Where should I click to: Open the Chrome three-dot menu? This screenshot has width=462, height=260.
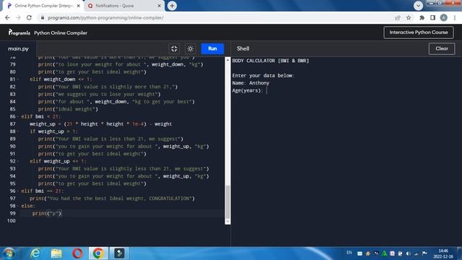click(455, 17)
